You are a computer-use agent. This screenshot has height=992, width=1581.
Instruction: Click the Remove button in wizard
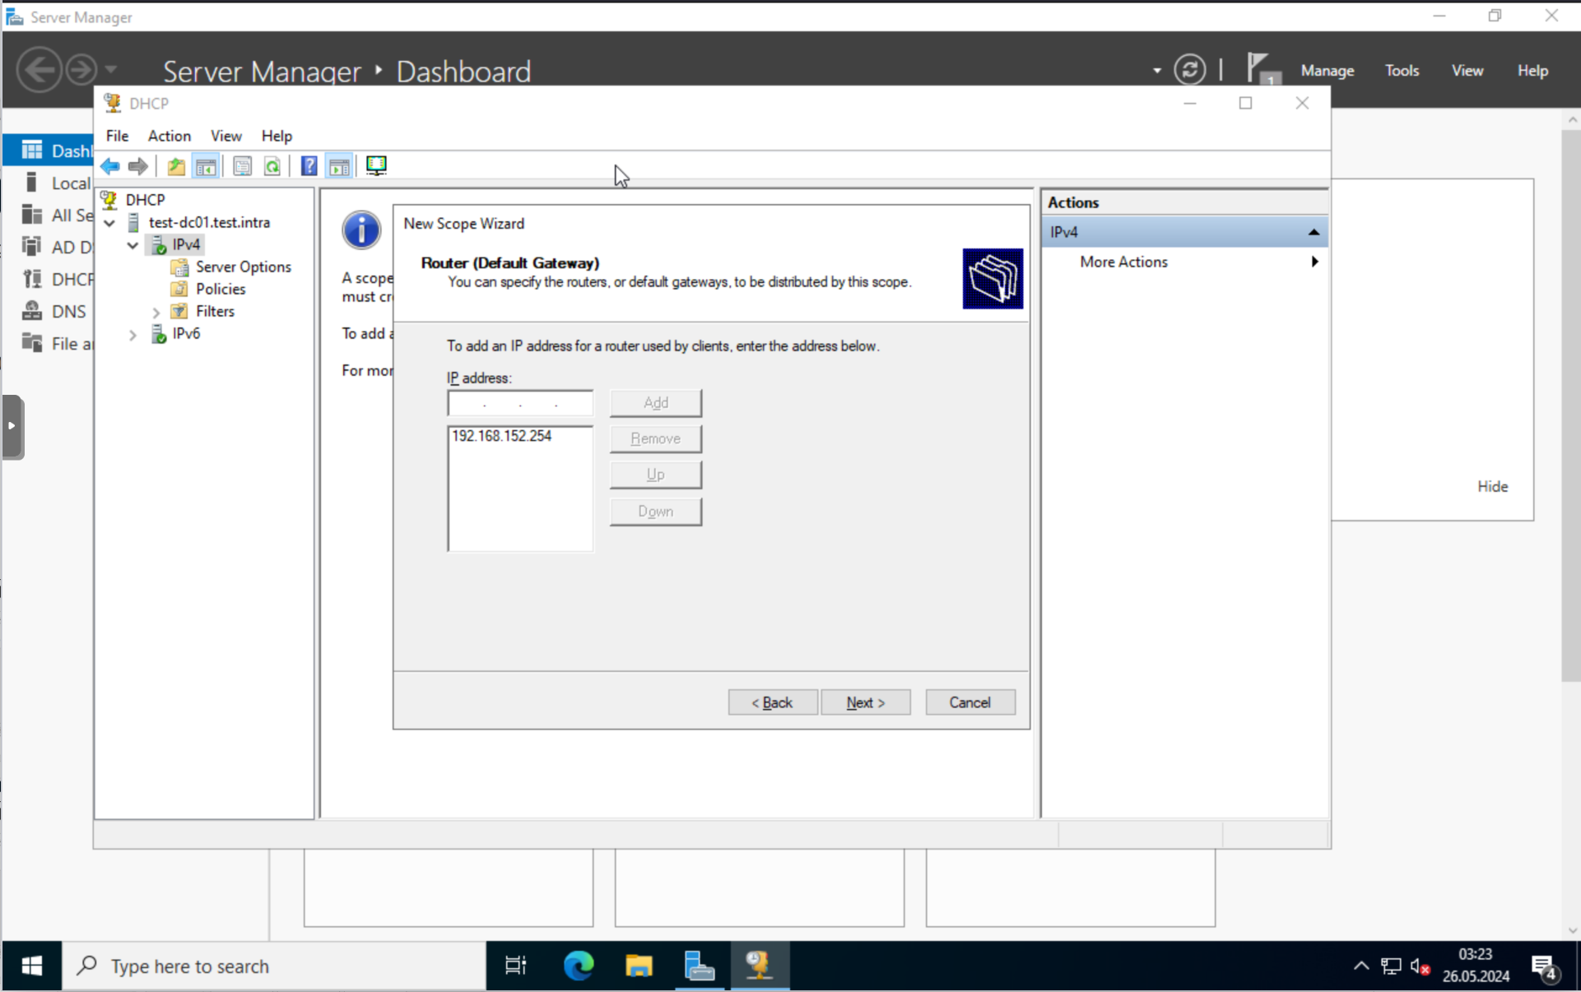tap(656, 439)
